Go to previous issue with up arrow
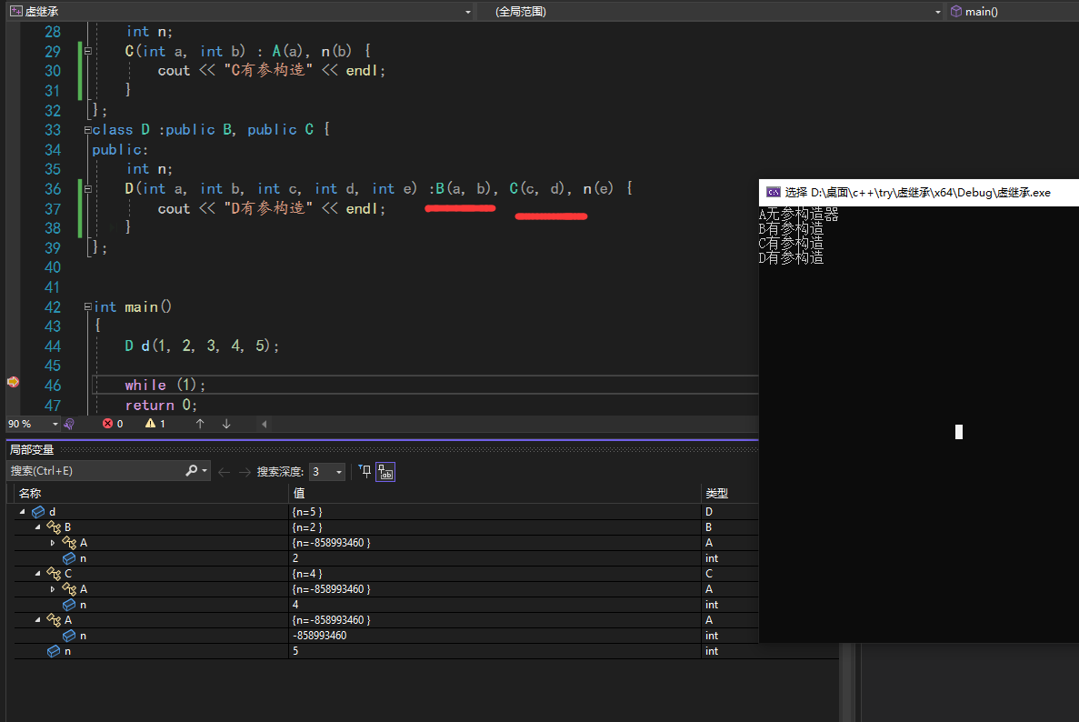Image resolution: width=1079 pixels, height=722 pixels. click(x=200, y=424)
